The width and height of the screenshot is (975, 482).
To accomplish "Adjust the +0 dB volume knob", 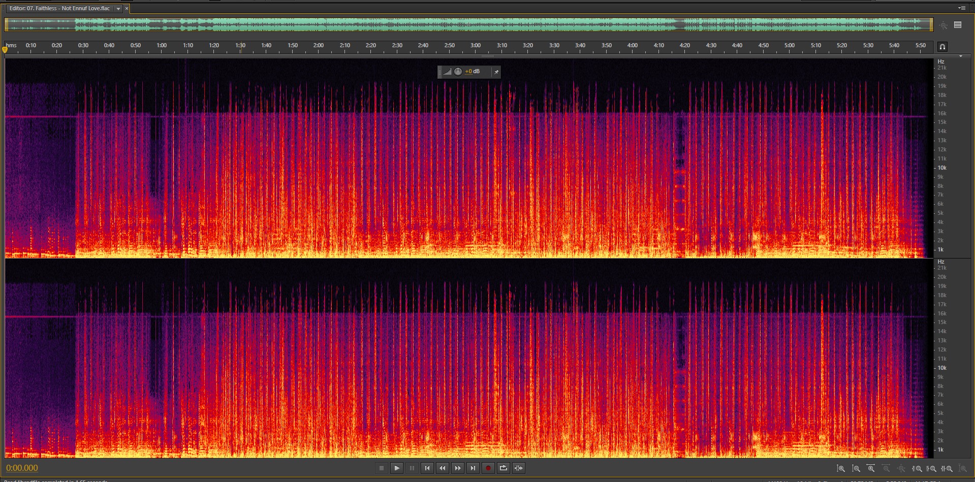I will 458,72.
